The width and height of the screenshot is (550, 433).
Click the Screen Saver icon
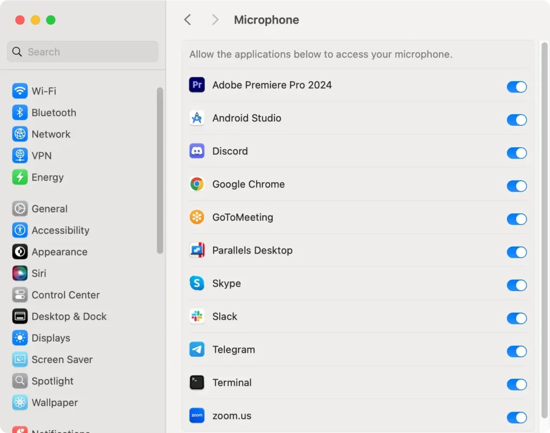[x=20, y=359]
